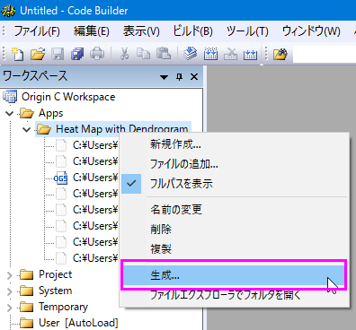
Task: Select the Temporary folder in the tree
Action: (x=63, y=307)
